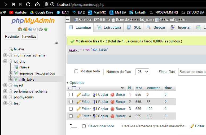Expand the mysql database node
Image resolution: width=206 pixels, height=135 pixels.
[5, 85]
